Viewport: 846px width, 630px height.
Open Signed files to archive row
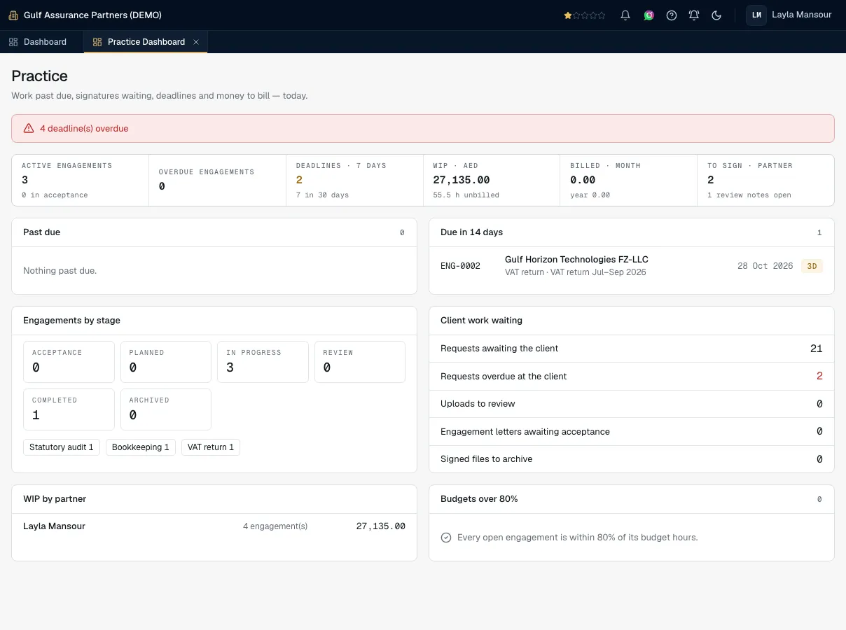click(x=632, y=459)
